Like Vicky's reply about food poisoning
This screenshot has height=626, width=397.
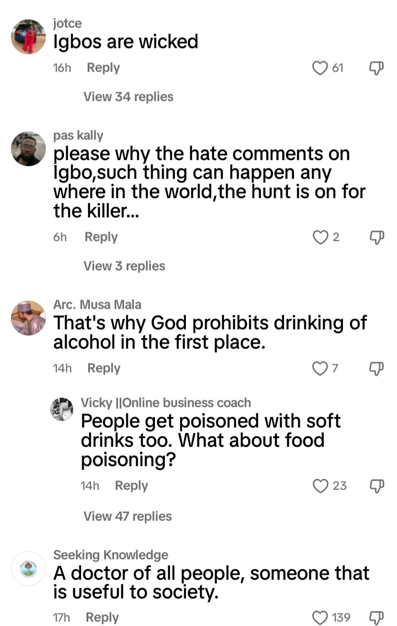coord(320,486)
